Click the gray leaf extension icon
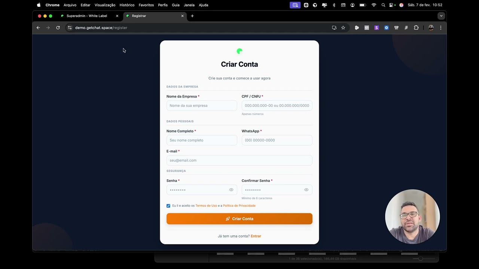Image resolution: width=479 pixels, height=269 pixels. pos(406,28)
